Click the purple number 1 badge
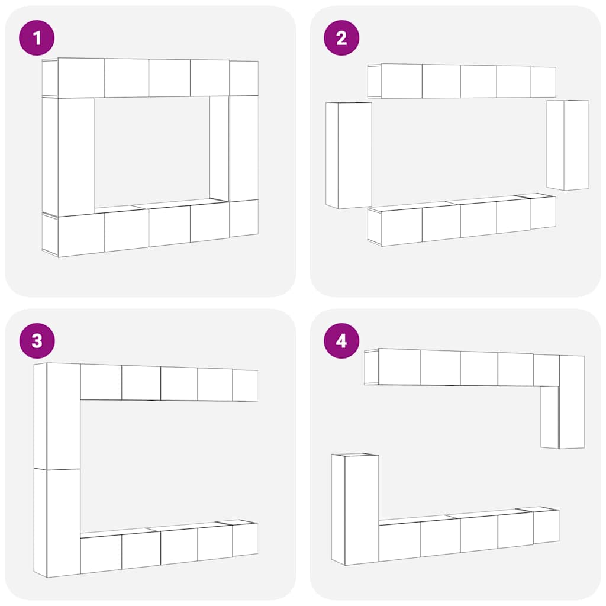 click(x=37, y=38)
